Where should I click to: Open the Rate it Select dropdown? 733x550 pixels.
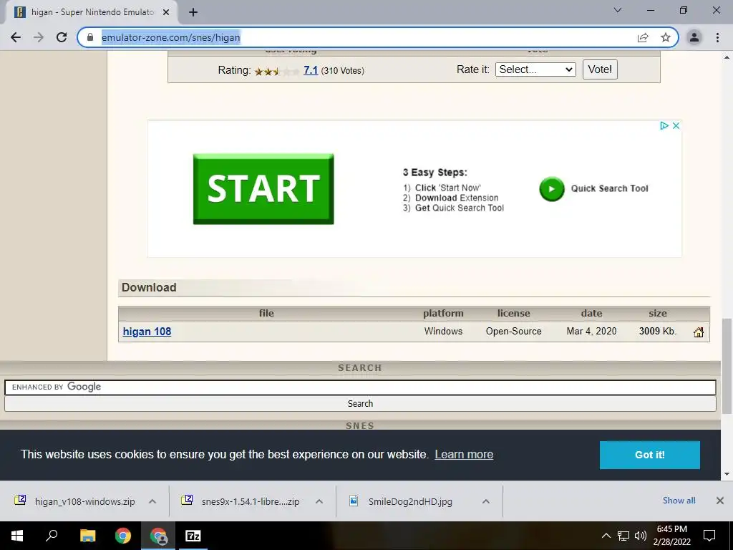(535, 69)
